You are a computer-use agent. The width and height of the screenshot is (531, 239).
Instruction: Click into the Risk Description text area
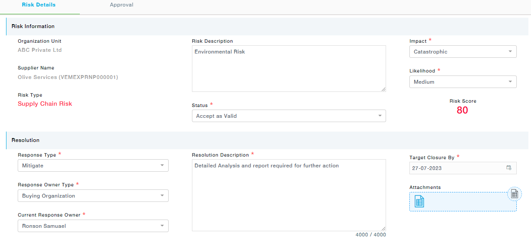[x=288, y=69]
